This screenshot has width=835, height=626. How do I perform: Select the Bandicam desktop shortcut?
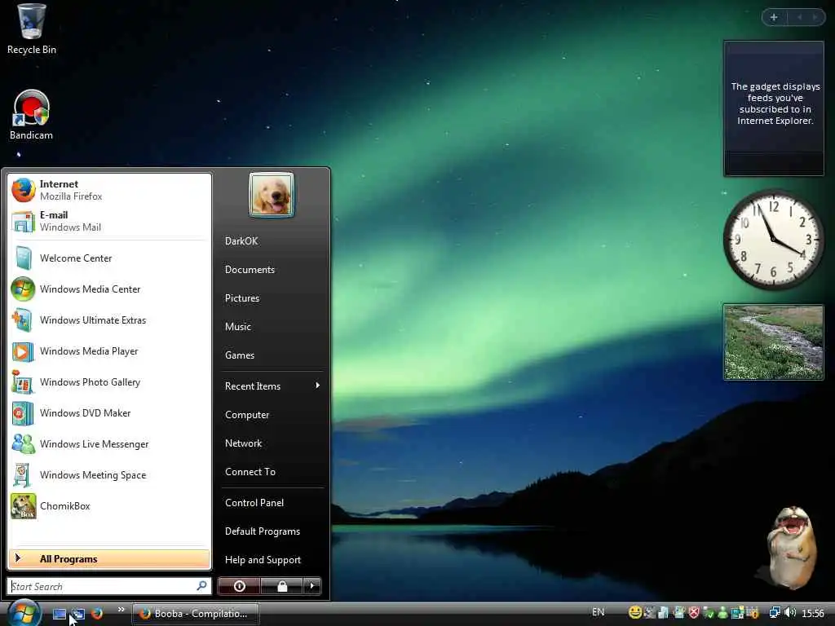32,114
